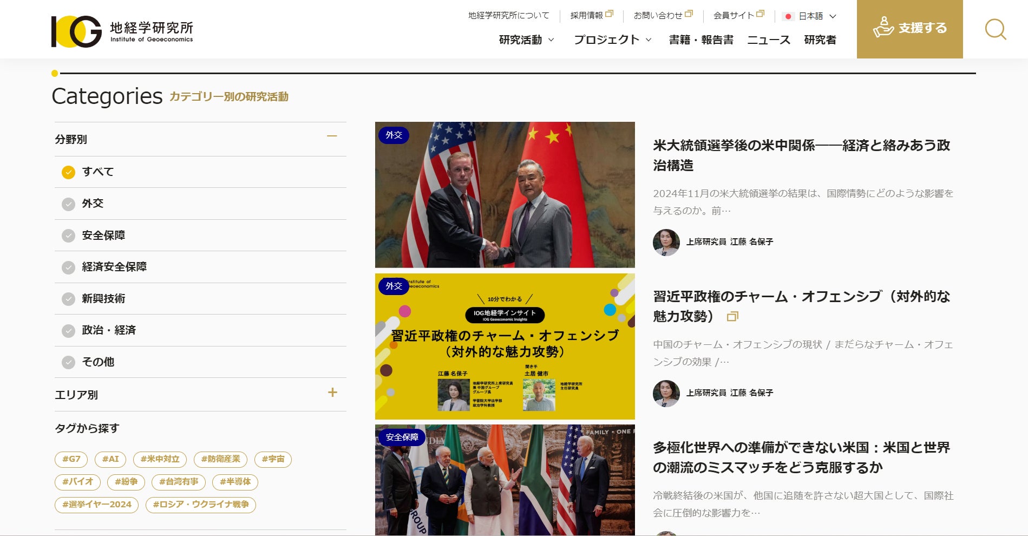This screenshot has width=1028, height=536.
Task: Filter by the #AI tag
Action: [110, 459]
